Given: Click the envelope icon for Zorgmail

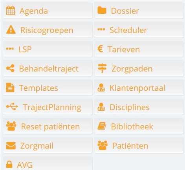Looking at the screenshot, I should 11,146.
